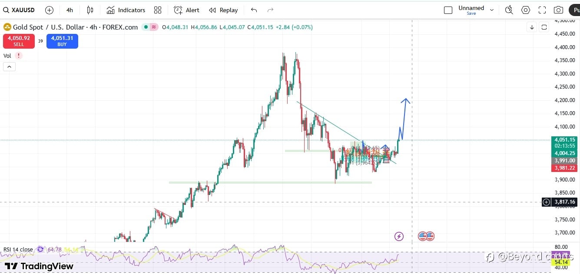Start bar Replay mode
The height and width of the screenshot is (274, 580).
point(223,10)
